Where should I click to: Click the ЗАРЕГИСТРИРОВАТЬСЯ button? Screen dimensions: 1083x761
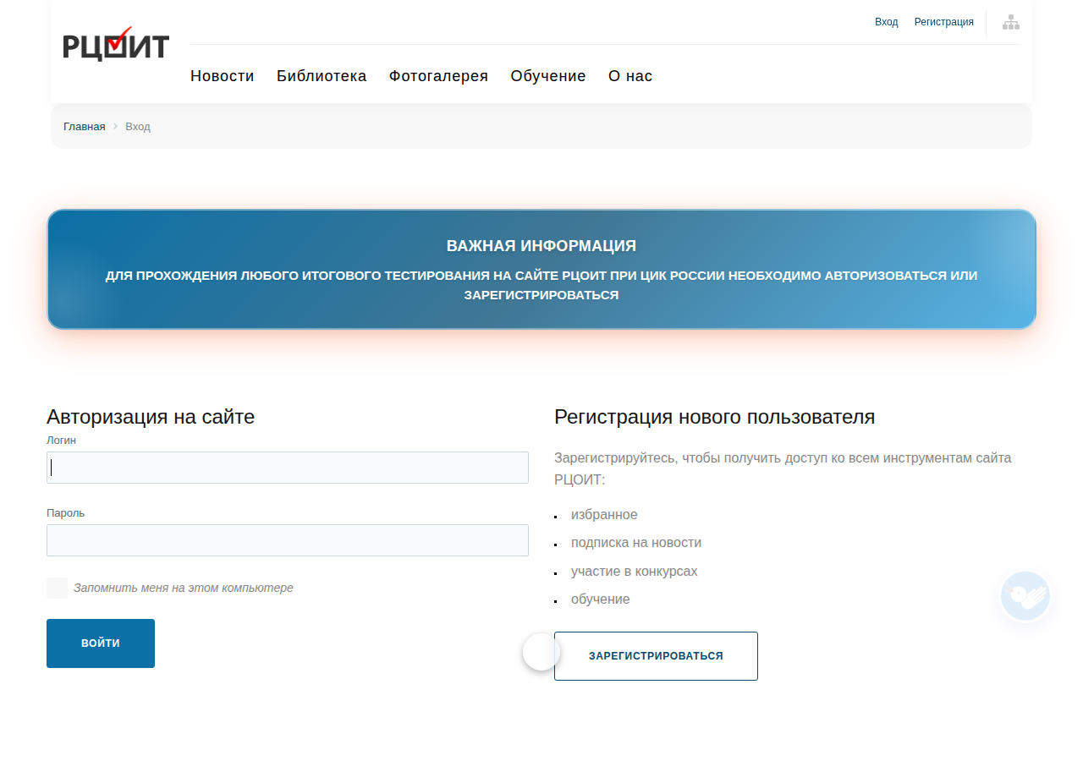click(x=656, y=656)
